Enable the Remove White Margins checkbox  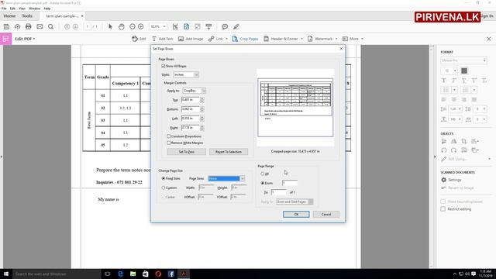(x=169, y=143)
